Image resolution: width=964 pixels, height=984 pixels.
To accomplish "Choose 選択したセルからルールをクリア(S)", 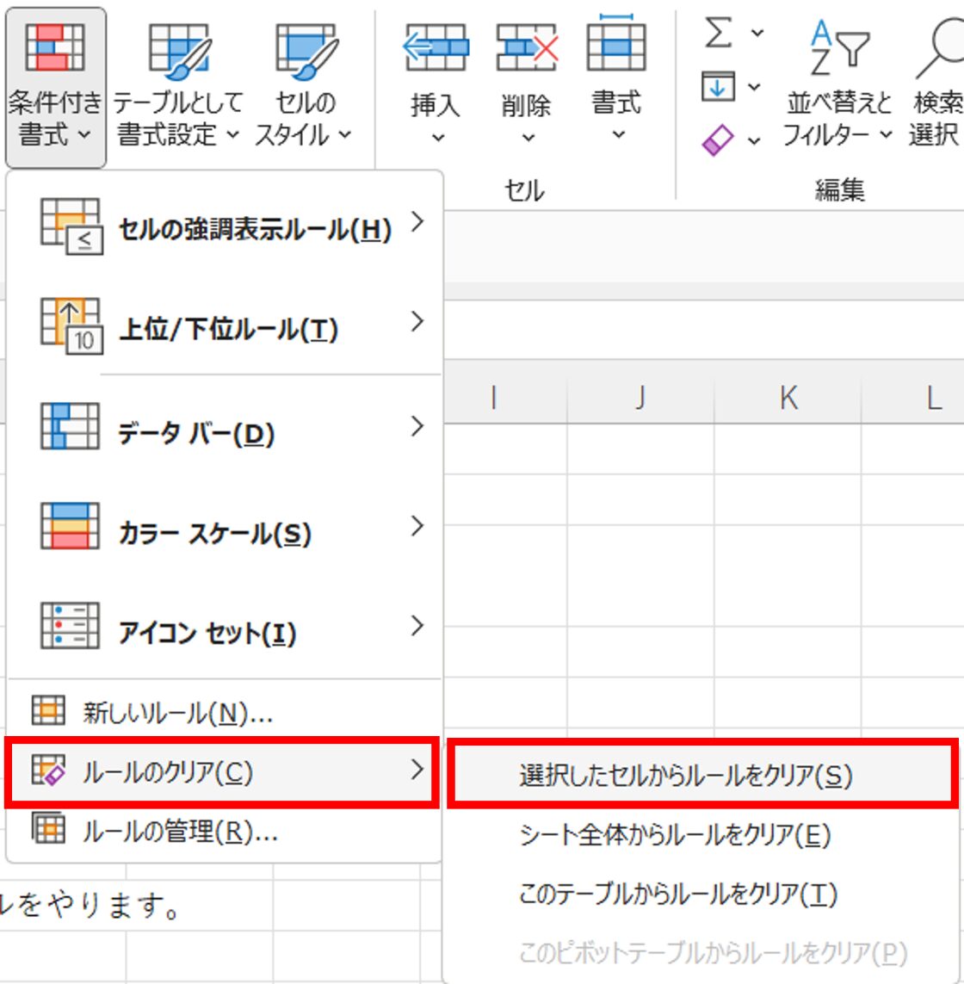I will (x=703, y=775).
